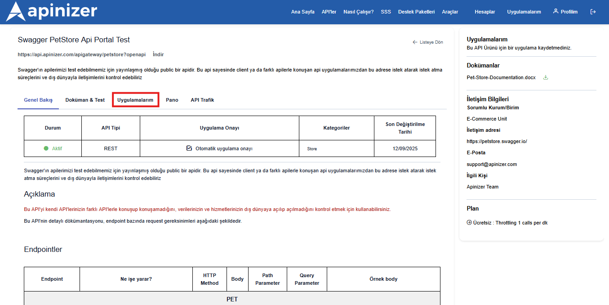Viewport: 609px width, 305px height.
Task: Open Pet-Store-Documentation.docx document link
Action: 501,77
